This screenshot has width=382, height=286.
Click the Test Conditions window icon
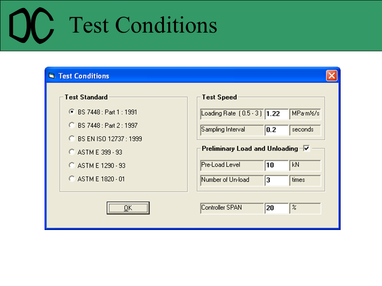point(51,76)
